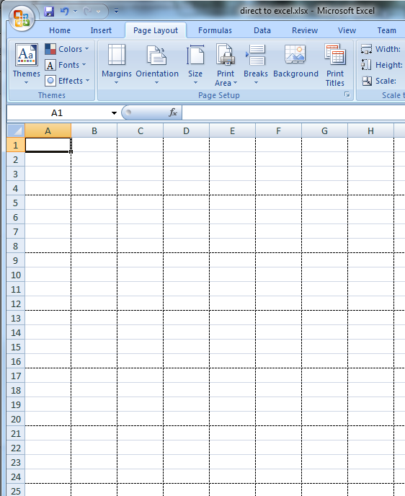Screen dimensions: 405x496
Task: Click the Office Button orb
Action: click(22, 17)
